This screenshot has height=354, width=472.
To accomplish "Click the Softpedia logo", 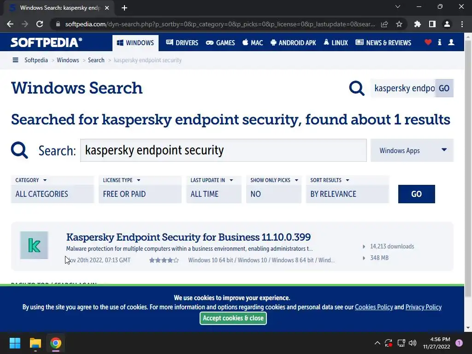I will point(46,42).
